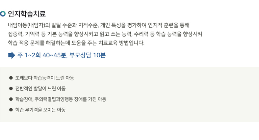Screen dimensions: 259x140
Task: Click the 학습 무기력을 보이는 아동 item
Action: (x=41, y=110)
